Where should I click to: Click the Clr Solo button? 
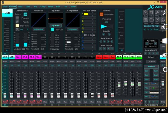pyautogui.click(x=151, y=62)
